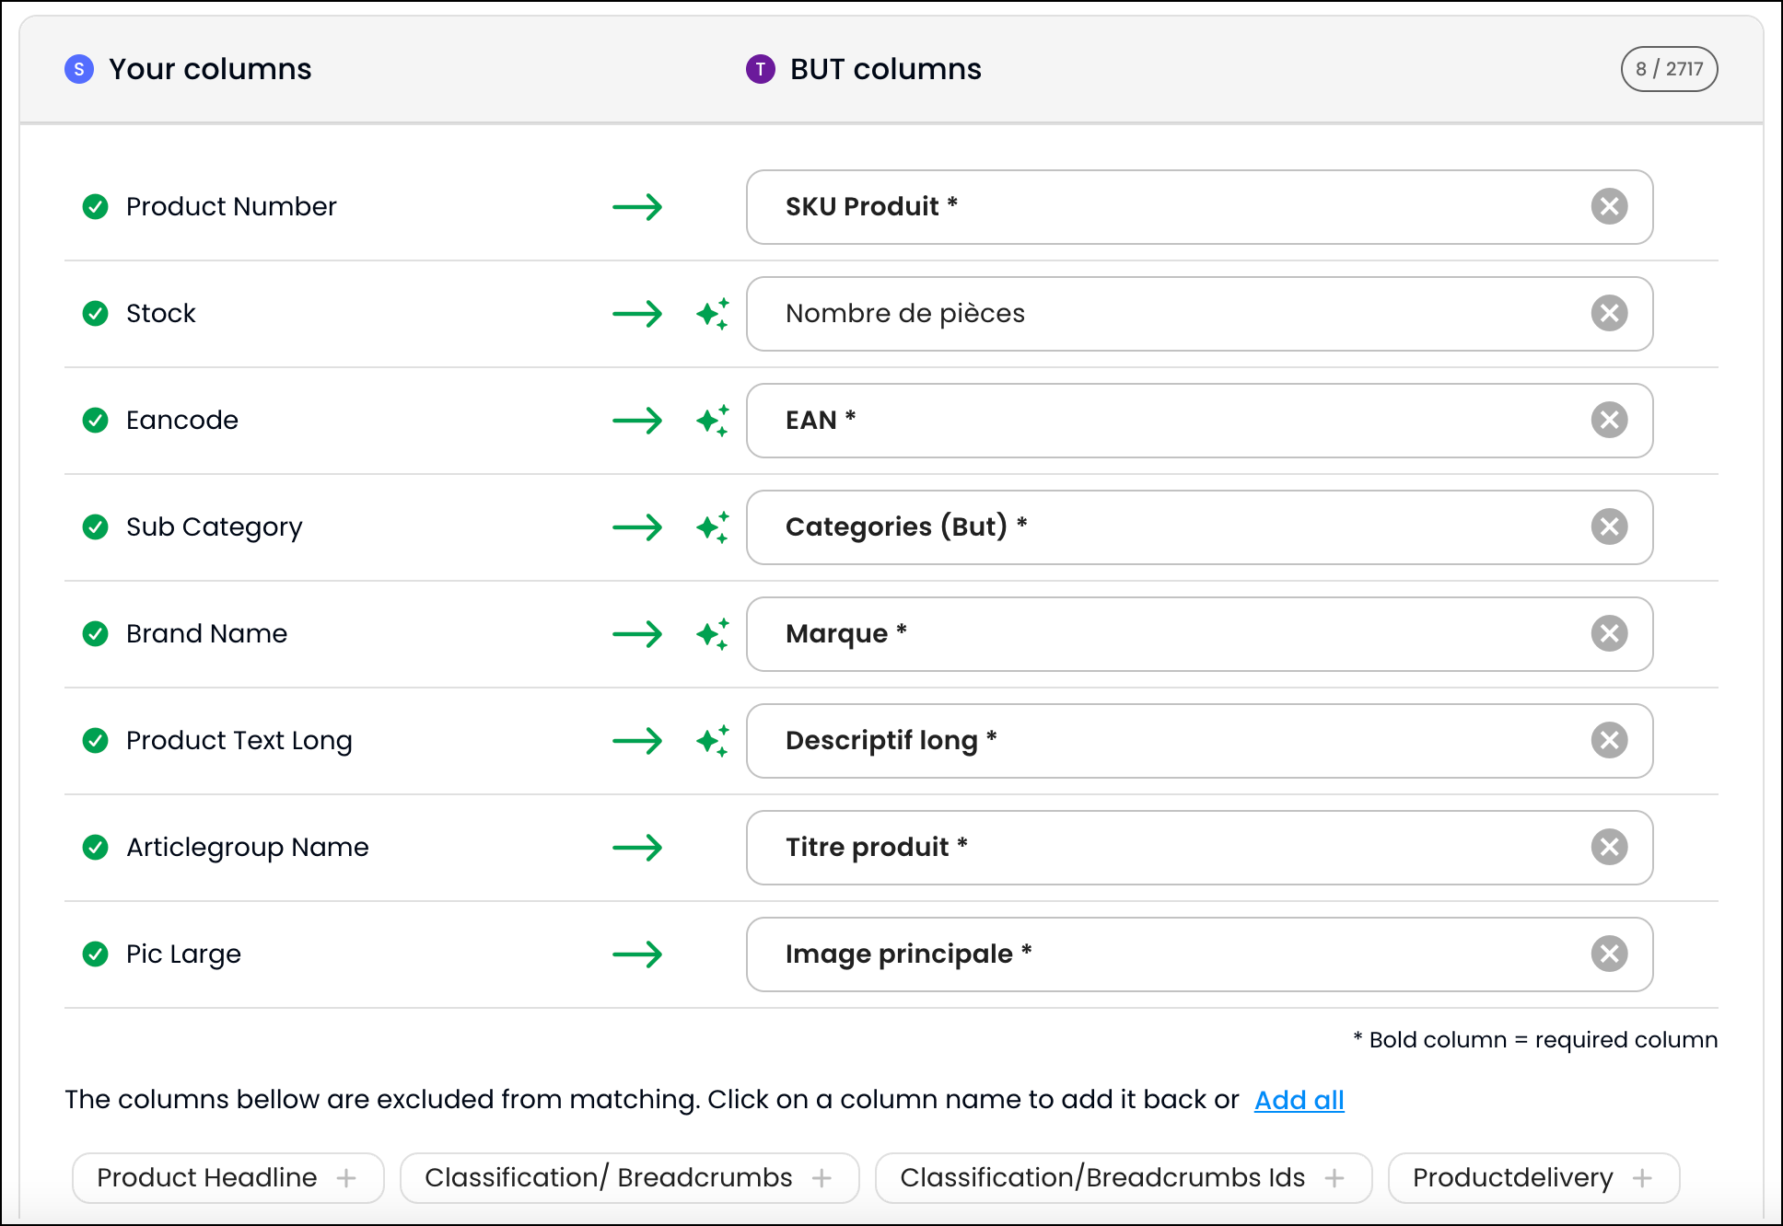The height and width of the screenshot is (1226, 1783).
Task: Click the green check next to Product Number
Action: tap(96, 206)
